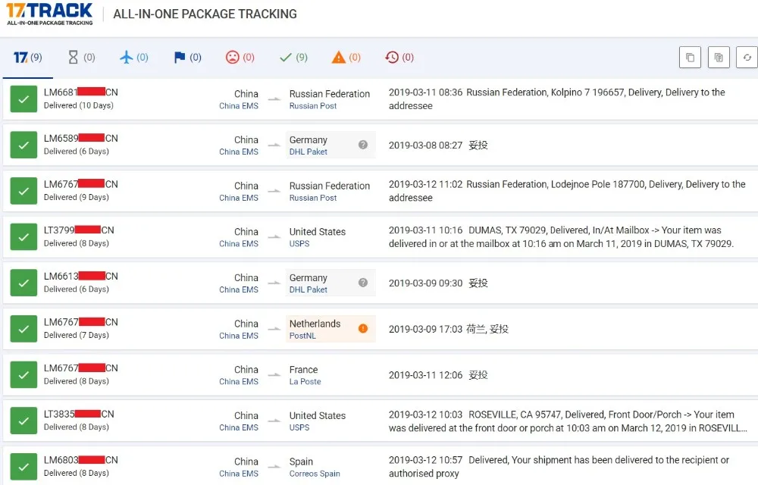Click delivered checkmark for LM6613 row
758x485 pixels.
pyautogui.click(x=23, y=283)
